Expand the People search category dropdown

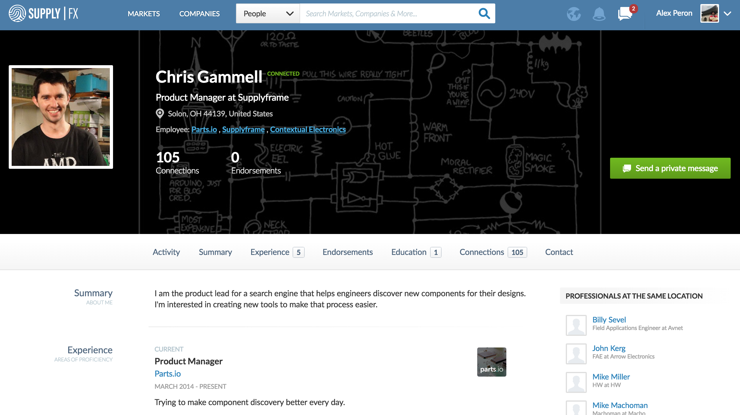(268, 13)
